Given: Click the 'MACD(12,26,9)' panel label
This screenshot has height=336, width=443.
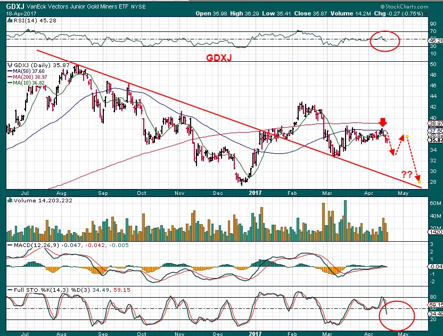Looking at the screenshot, I should click(x=36, y=245).
